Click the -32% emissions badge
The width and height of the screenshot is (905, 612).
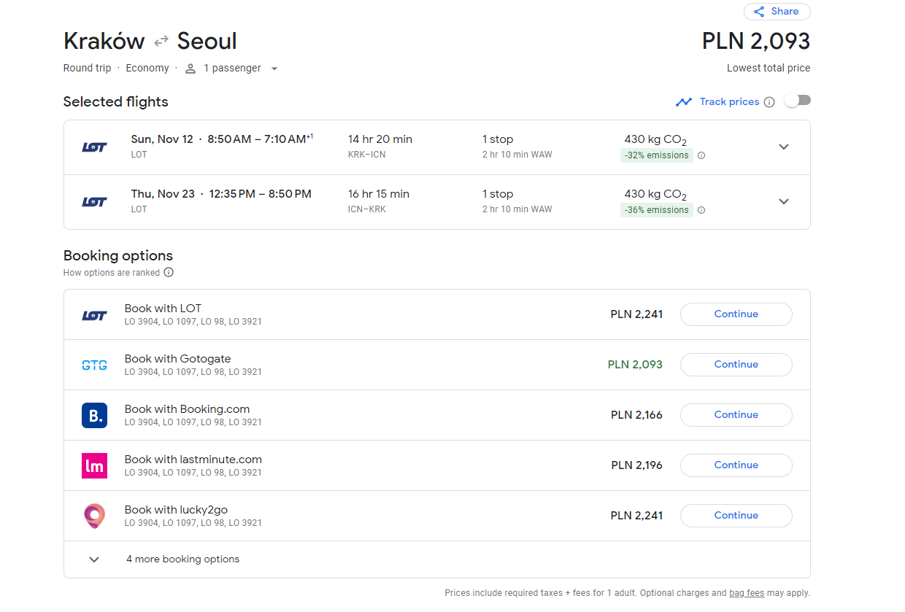pos(656,155)
